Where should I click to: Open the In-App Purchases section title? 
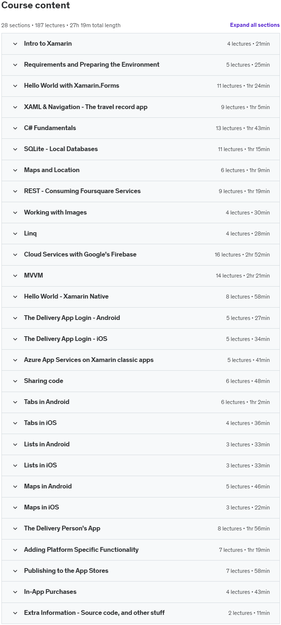point(50,592)
